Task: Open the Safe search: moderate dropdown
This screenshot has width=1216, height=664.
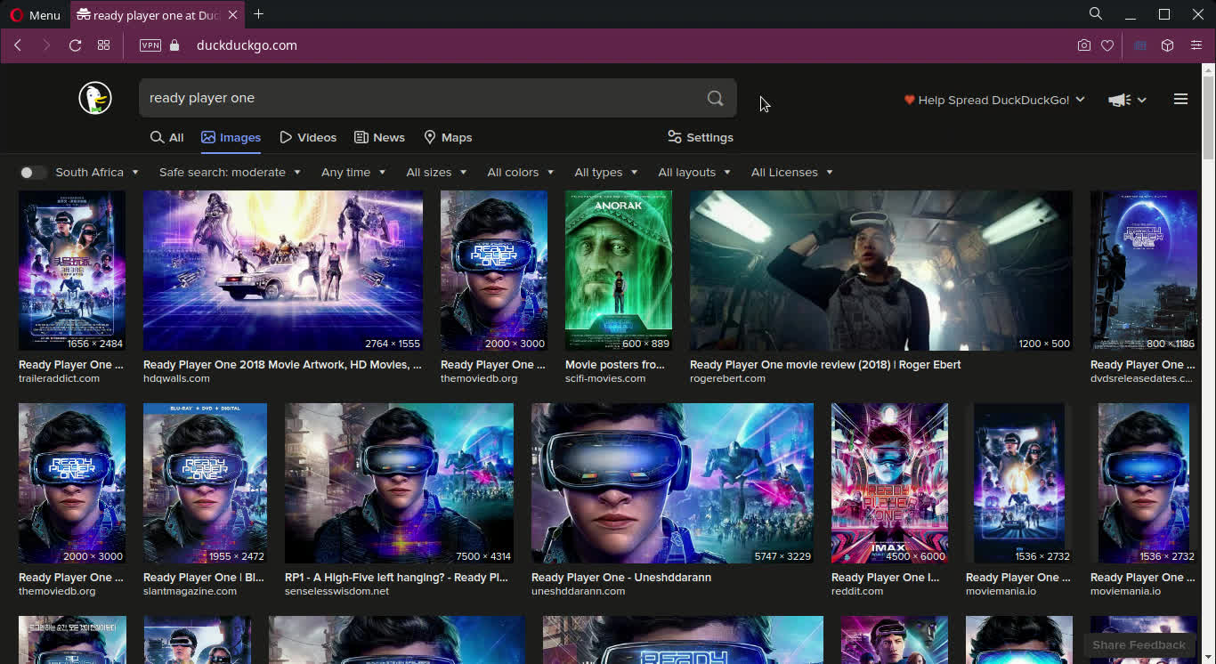Action: pyautogui.click(x=230, y=173)
